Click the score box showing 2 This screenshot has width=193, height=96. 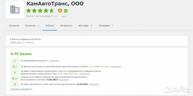(15, 84)
